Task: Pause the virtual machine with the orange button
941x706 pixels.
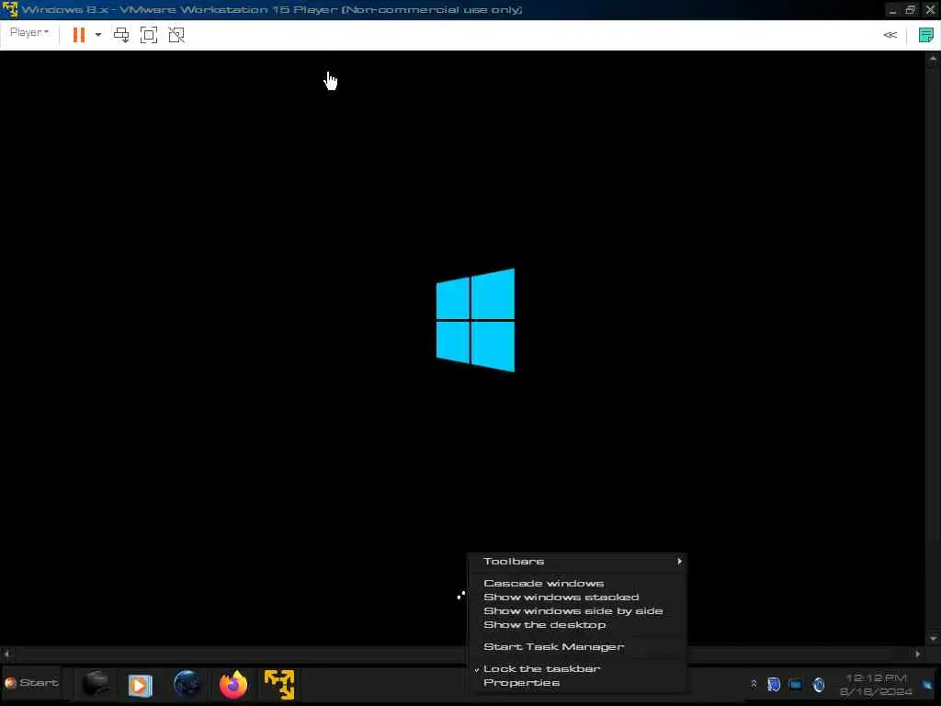Action: pos(79,35)
